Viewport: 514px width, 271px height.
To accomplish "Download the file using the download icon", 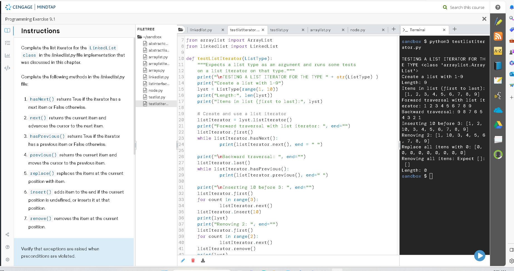I will coord(203,260).
